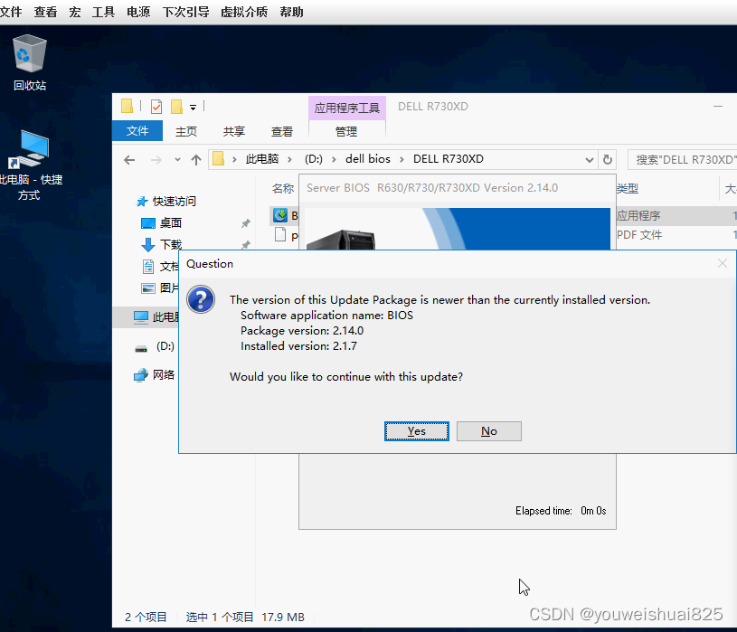Confirm the BIOS update with Yes
Viewport: 737px width, 632px height.
417,431
